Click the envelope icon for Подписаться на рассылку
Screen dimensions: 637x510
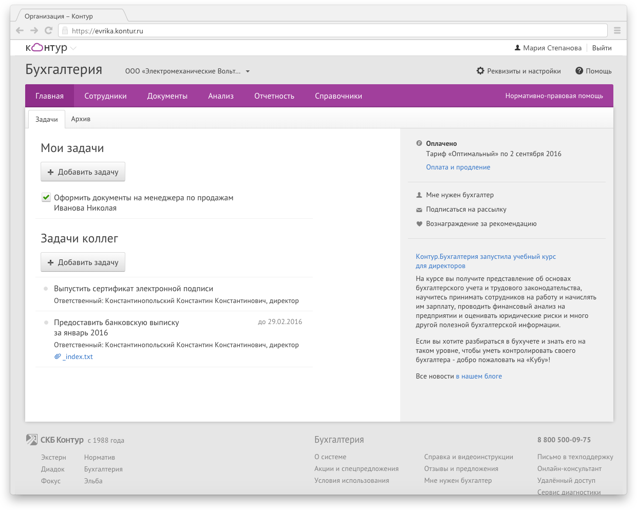(x=419, y=210)
